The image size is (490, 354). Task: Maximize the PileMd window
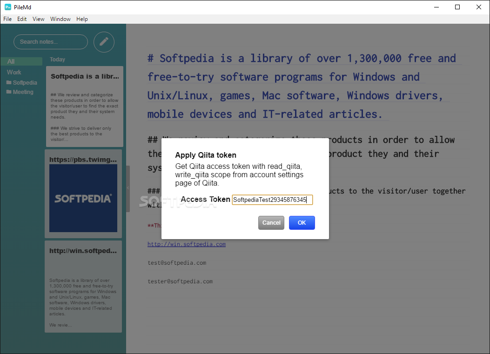457,7
